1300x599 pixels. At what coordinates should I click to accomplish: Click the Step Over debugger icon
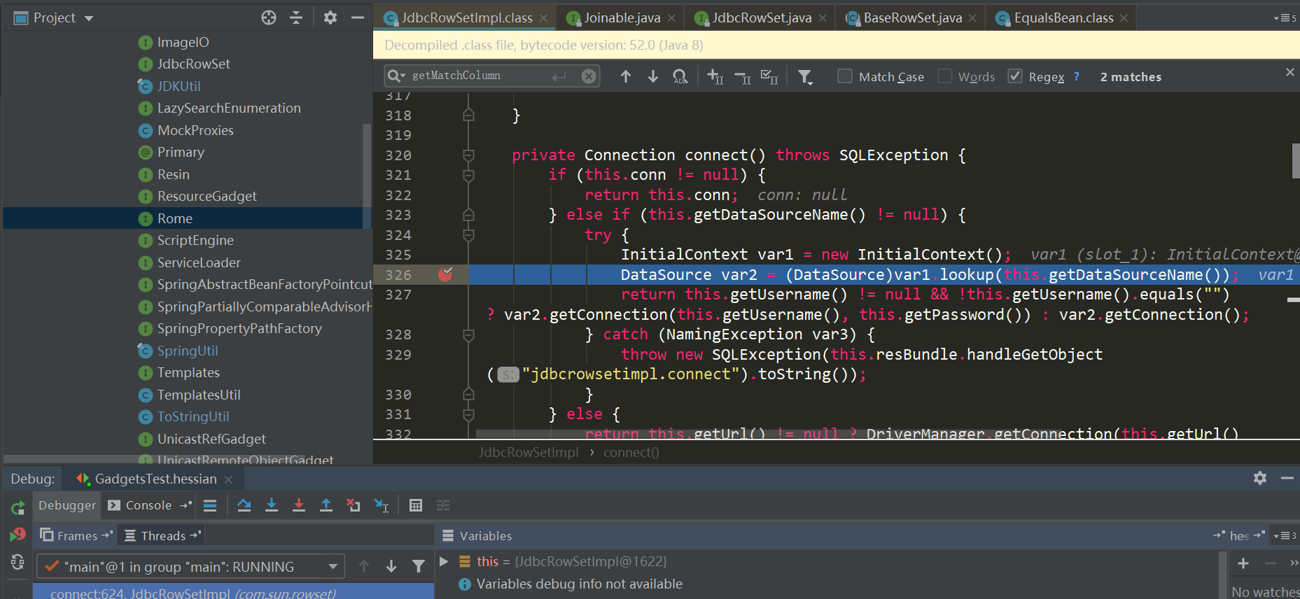click(x=244, y=505)
